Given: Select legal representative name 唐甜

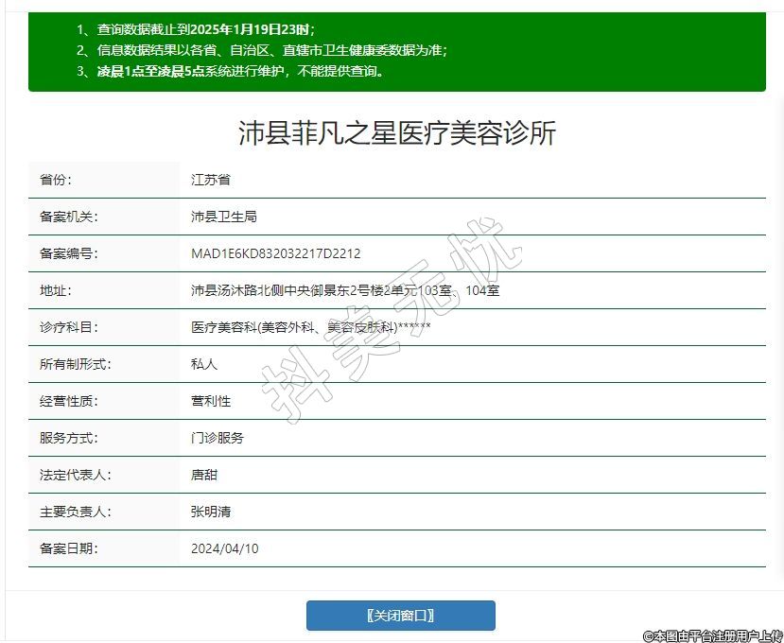Looking at the screenshot, I should click(203, 475).
